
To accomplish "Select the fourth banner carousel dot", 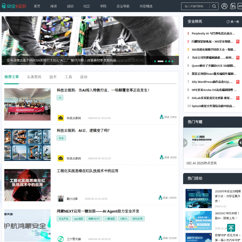I will click(169, 61).
